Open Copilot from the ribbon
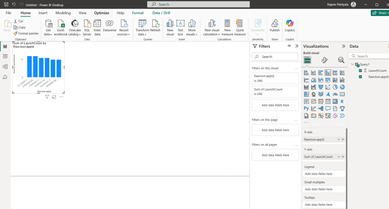 (290, 24)
